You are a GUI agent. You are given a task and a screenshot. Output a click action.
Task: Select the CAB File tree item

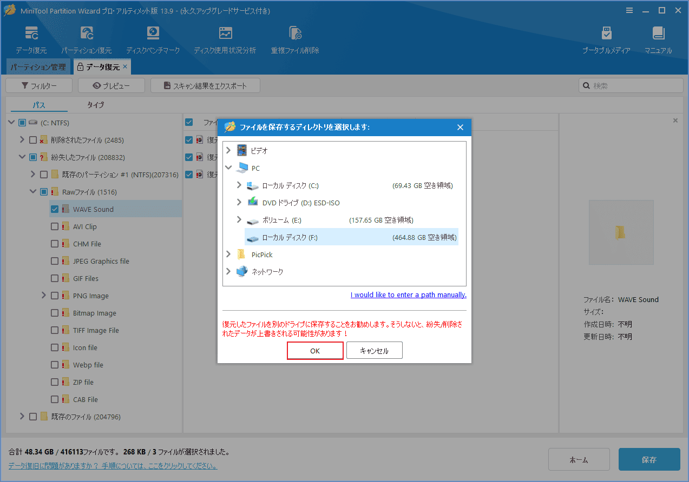coord(86,399)
